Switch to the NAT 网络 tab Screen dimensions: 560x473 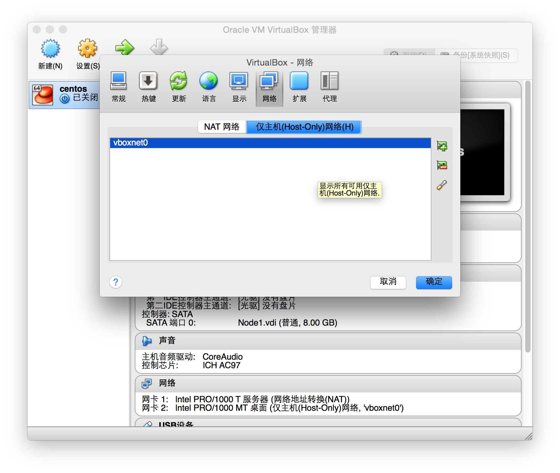[x=222, y=127]
